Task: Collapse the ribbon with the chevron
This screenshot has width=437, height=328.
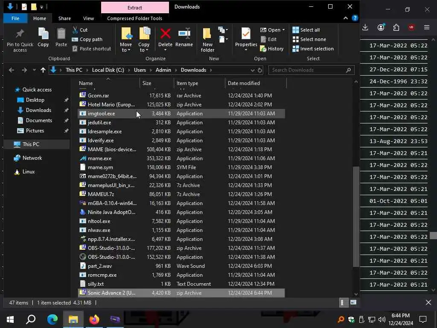Action: point(346,18)
